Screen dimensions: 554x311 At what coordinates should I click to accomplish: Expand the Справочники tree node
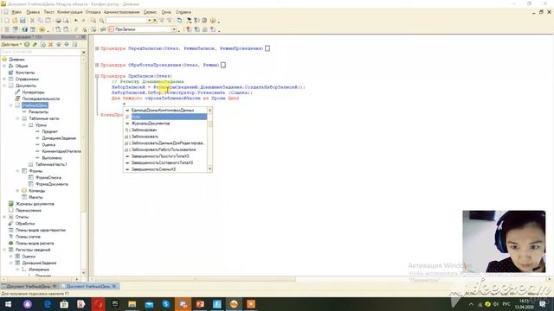click(x=4, y=79)
